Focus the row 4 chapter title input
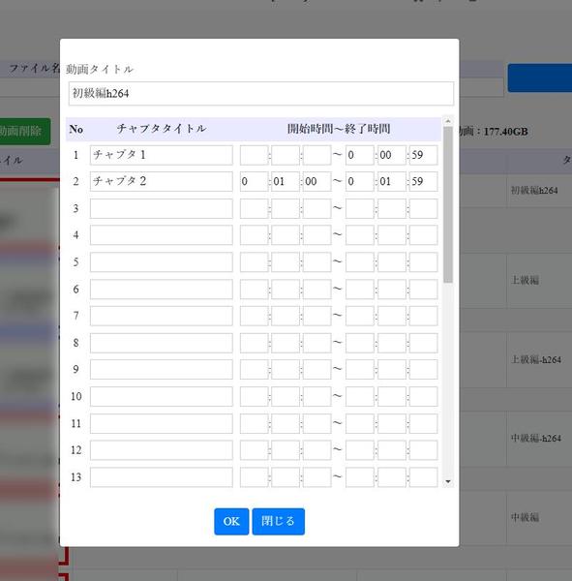 (162, 235)
